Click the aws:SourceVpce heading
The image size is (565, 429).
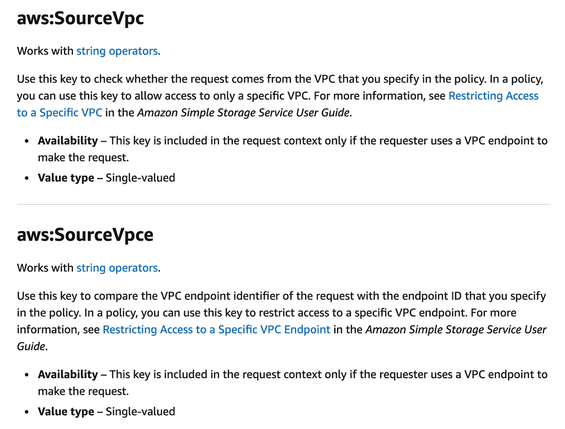pos(85,235)
